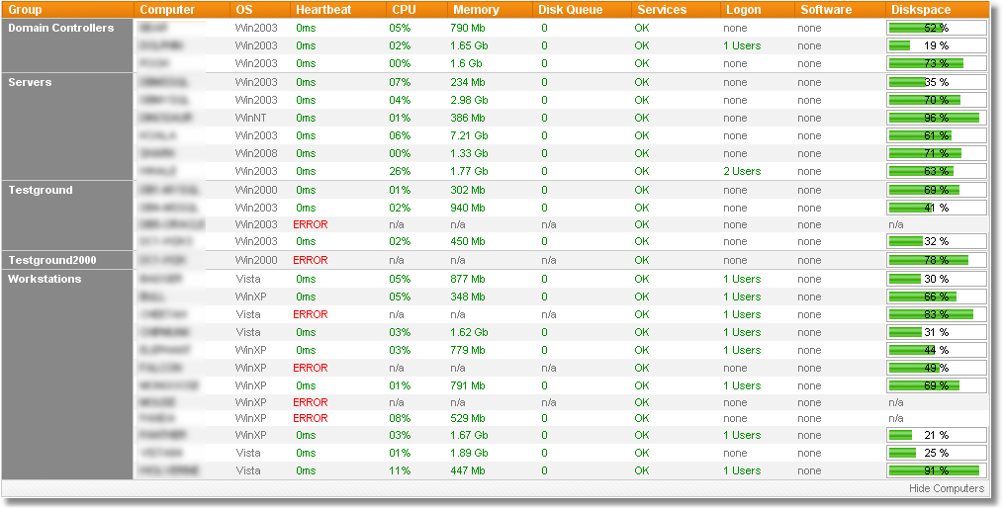This screenshot has height=510, width=1003.
Task: Click the 386 Mb memory value
Action: click(468, 119)
